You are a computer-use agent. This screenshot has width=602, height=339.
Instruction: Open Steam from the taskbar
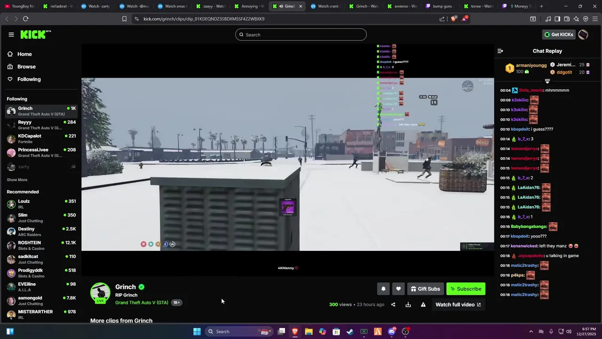pos(350,331)
